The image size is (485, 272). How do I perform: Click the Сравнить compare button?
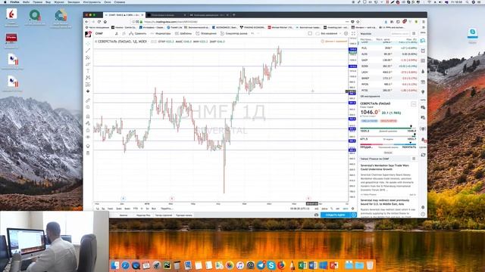point(138,33)
